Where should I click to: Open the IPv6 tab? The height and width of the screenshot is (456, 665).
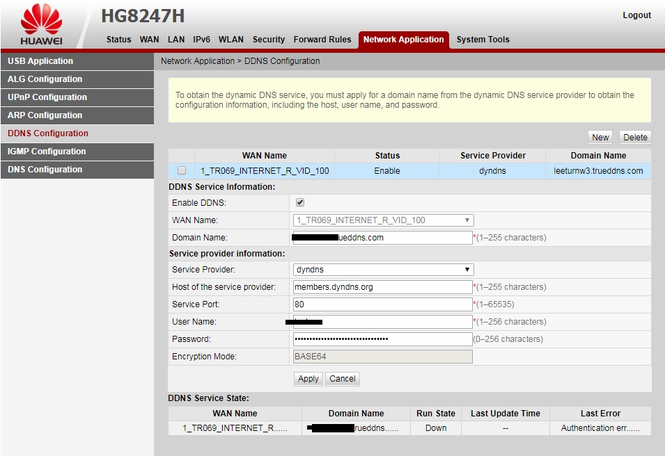[201, 40]
